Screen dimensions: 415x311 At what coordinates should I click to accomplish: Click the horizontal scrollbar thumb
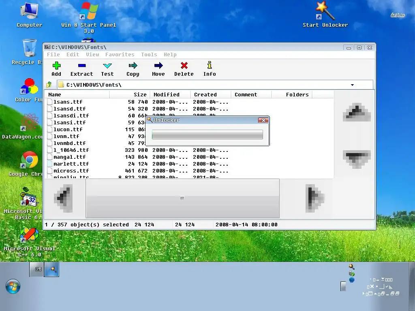tap(182, 198)
